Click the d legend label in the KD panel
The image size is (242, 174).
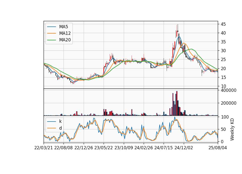tap(60, 128)
